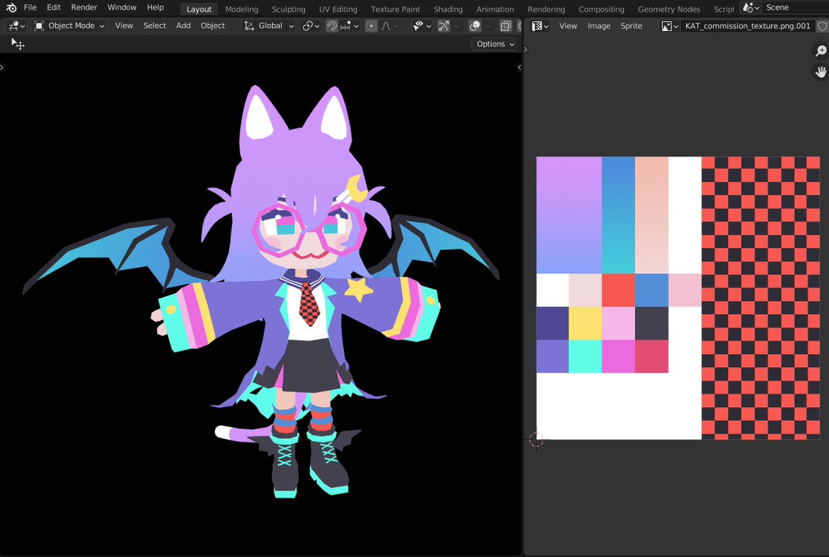Toggle X-ray display in viewport
This screenshot has width=829, height=557.
tap(506, 26)
